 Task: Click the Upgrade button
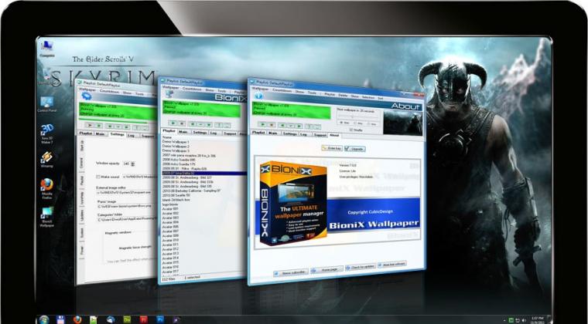(355, 149)
